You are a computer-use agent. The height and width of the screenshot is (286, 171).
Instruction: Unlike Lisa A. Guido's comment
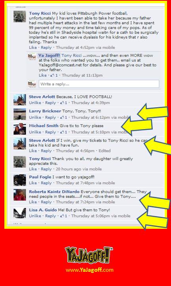(x=35, y=216)
